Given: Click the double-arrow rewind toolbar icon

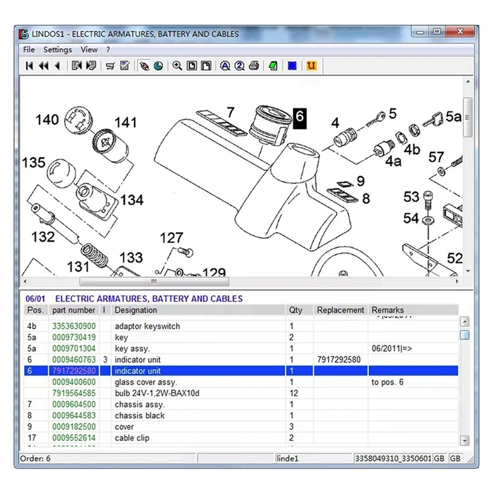Looking at the screenshot, I should pos(43,66).
